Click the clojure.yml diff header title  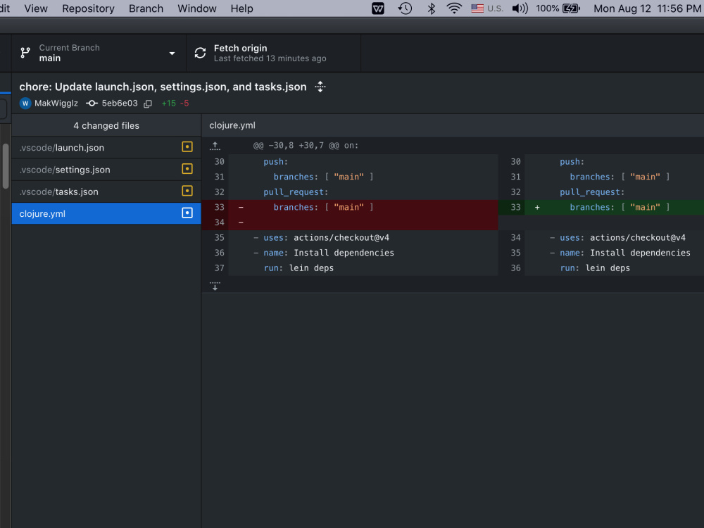[x=232, y=125]
